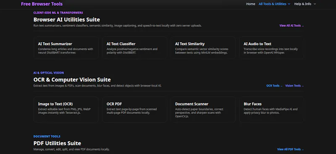Viewport: 336px width, 154px height.
Task: Follow the Vision Tools link
Action: (294, 86)
